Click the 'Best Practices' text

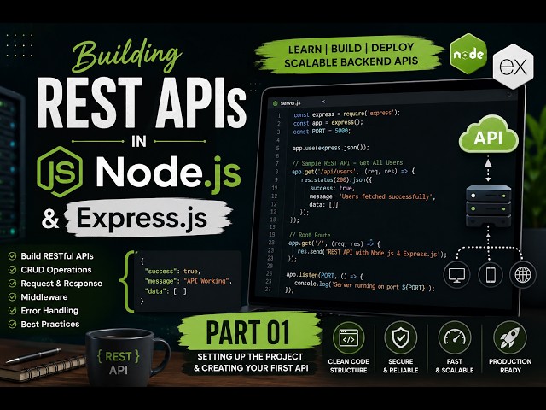click(50, 325)
